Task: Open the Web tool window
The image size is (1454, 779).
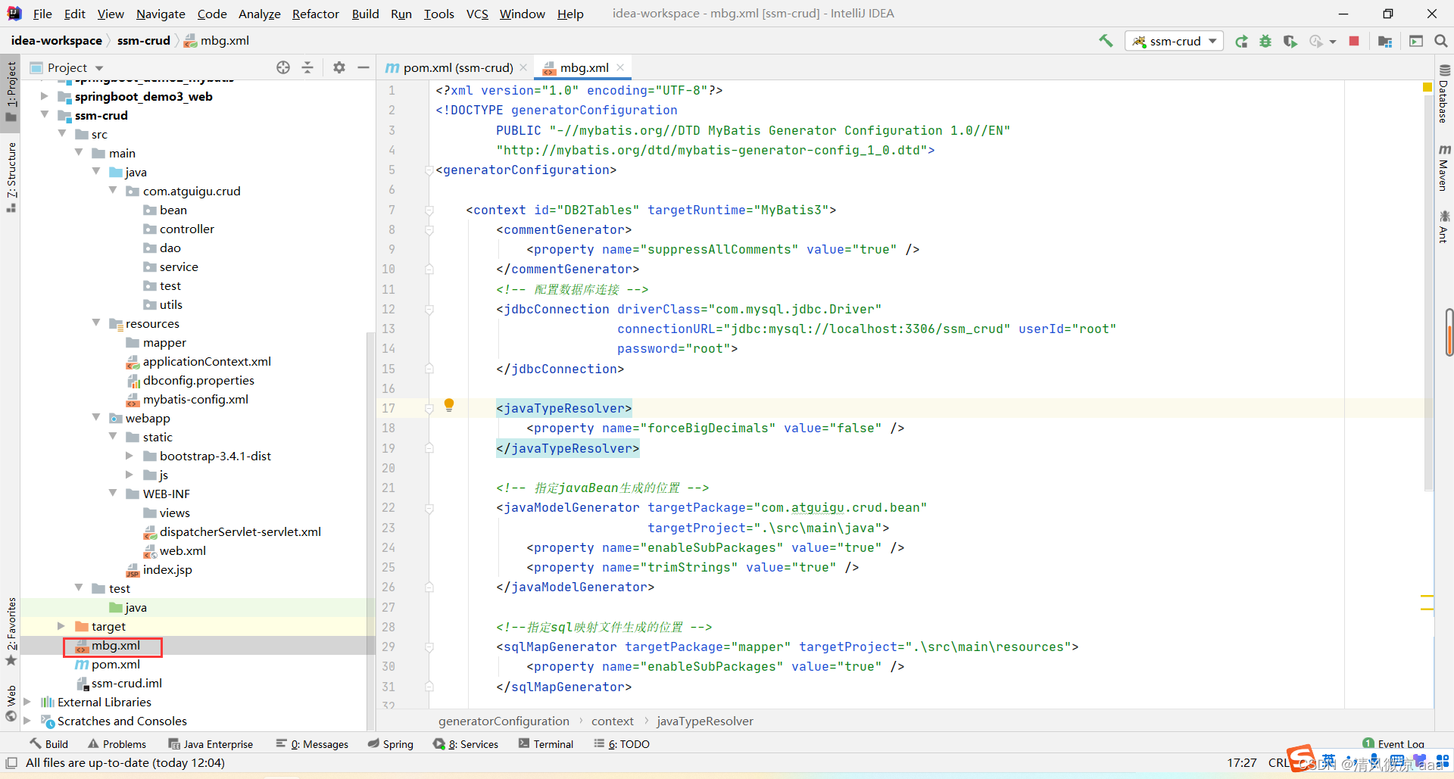Action: coord(11,704)
